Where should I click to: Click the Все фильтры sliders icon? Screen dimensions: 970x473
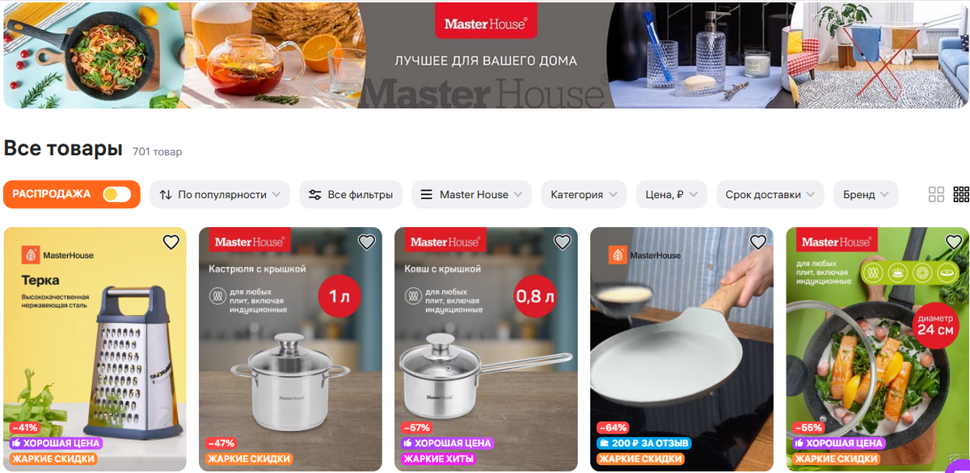315,195
